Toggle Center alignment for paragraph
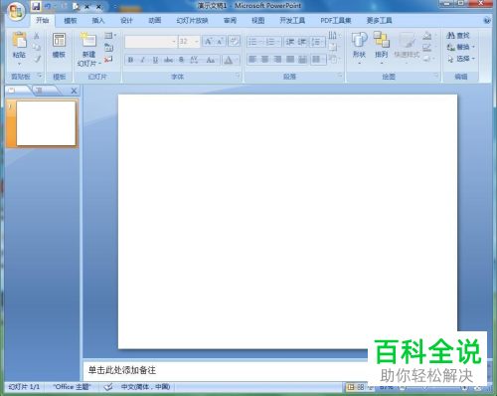The height and width of the screenshot is (396, 497). tap(265, 60)
